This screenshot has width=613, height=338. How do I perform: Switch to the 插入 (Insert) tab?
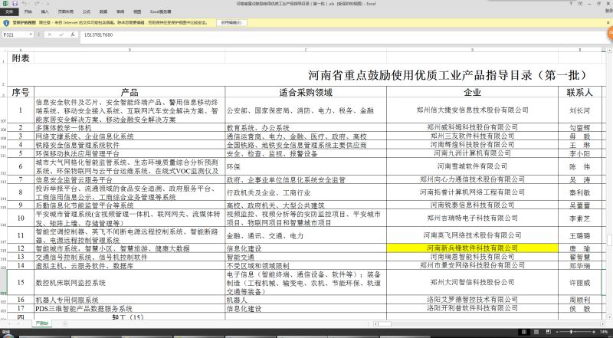[x=44, y=13]
